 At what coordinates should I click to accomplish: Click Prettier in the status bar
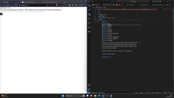(x=165, y=93)
